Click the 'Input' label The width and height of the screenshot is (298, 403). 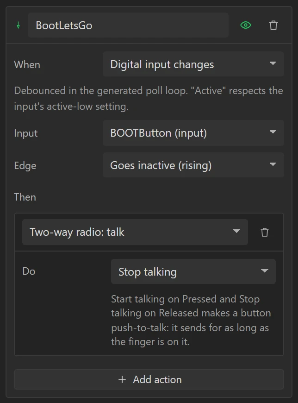(25, 133)
